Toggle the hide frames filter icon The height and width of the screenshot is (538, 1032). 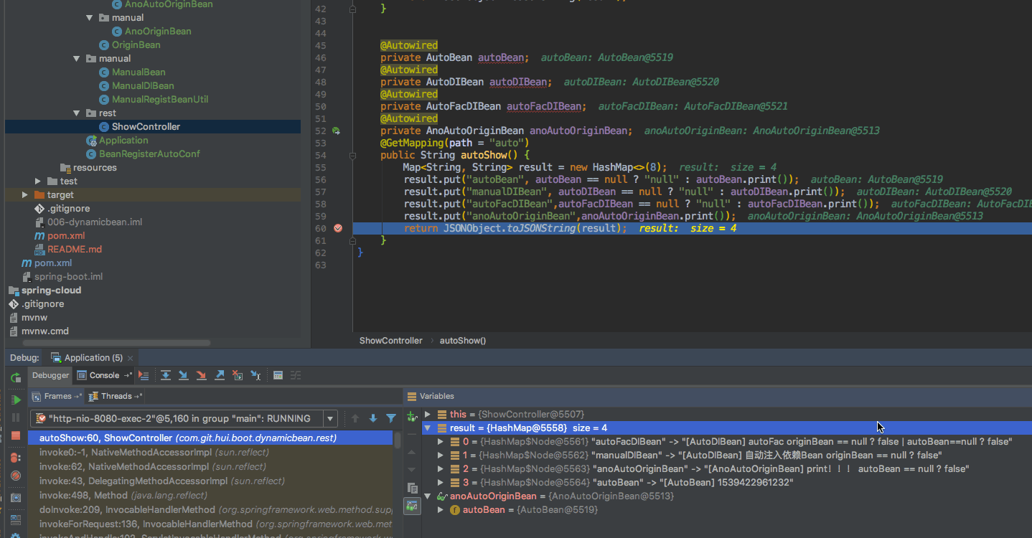coord(392,417)
